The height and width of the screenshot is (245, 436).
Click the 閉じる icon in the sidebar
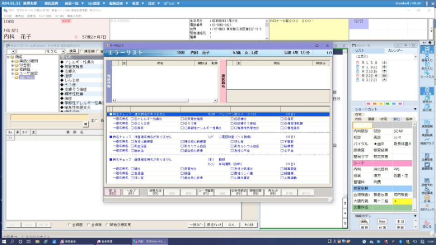click(x=427, y=223)
